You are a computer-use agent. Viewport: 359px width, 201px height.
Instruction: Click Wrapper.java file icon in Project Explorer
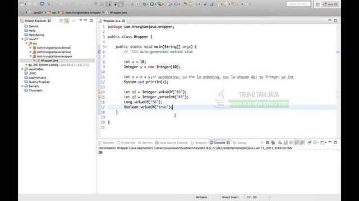point(39,61)
